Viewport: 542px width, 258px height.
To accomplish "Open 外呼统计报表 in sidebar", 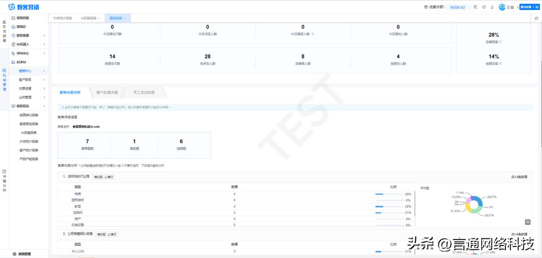I will 29,142.
